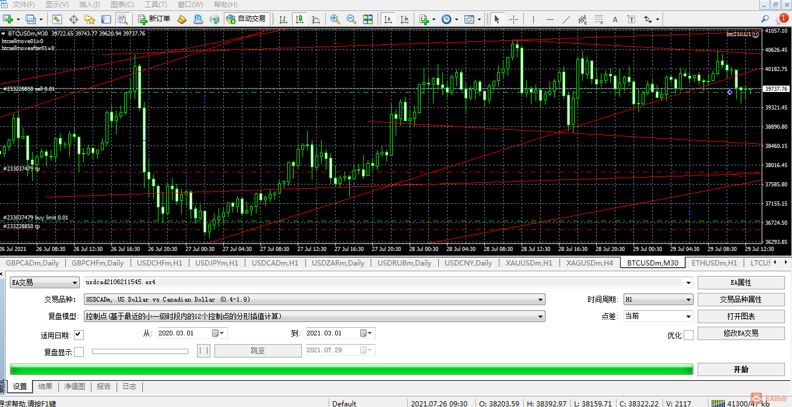The width and height of the screenshot is (792, 407).
Task: Toggle the Terminal panel icon
Action: [x=106, y=19]
